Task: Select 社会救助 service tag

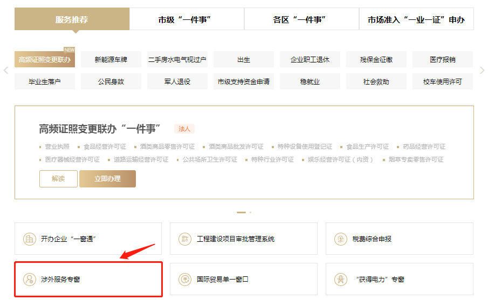Action: (376, 81)
